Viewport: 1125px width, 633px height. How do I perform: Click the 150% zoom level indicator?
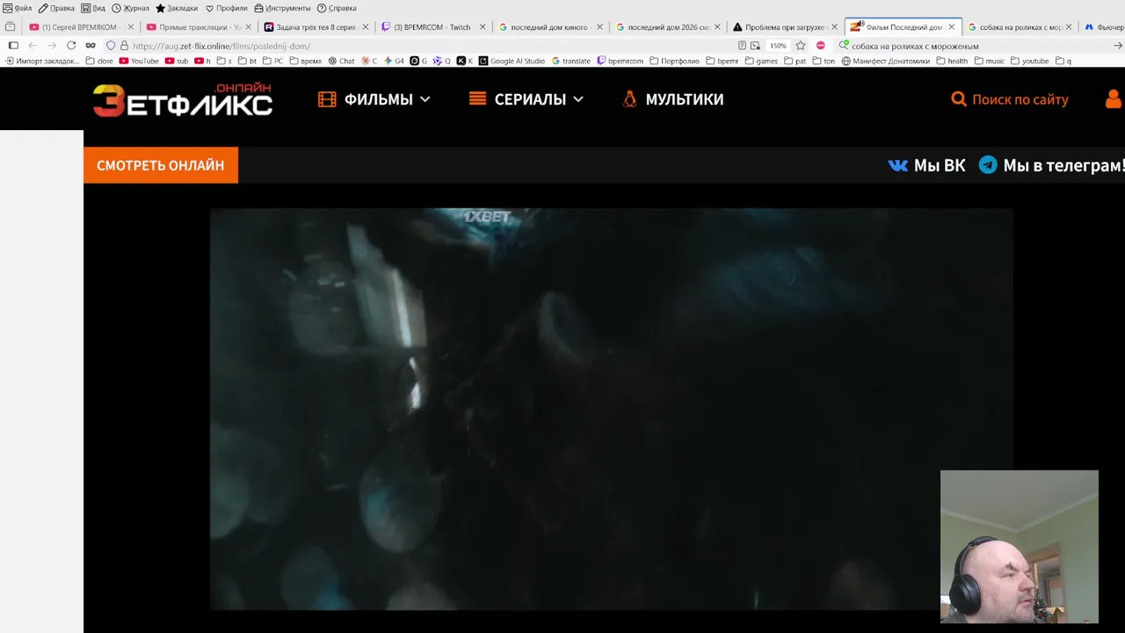point(779,46)
